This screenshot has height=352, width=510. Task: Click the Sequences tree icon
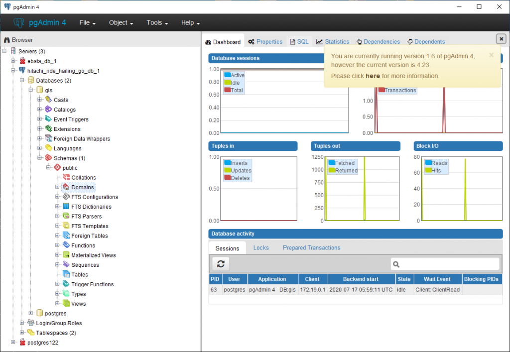66,265
